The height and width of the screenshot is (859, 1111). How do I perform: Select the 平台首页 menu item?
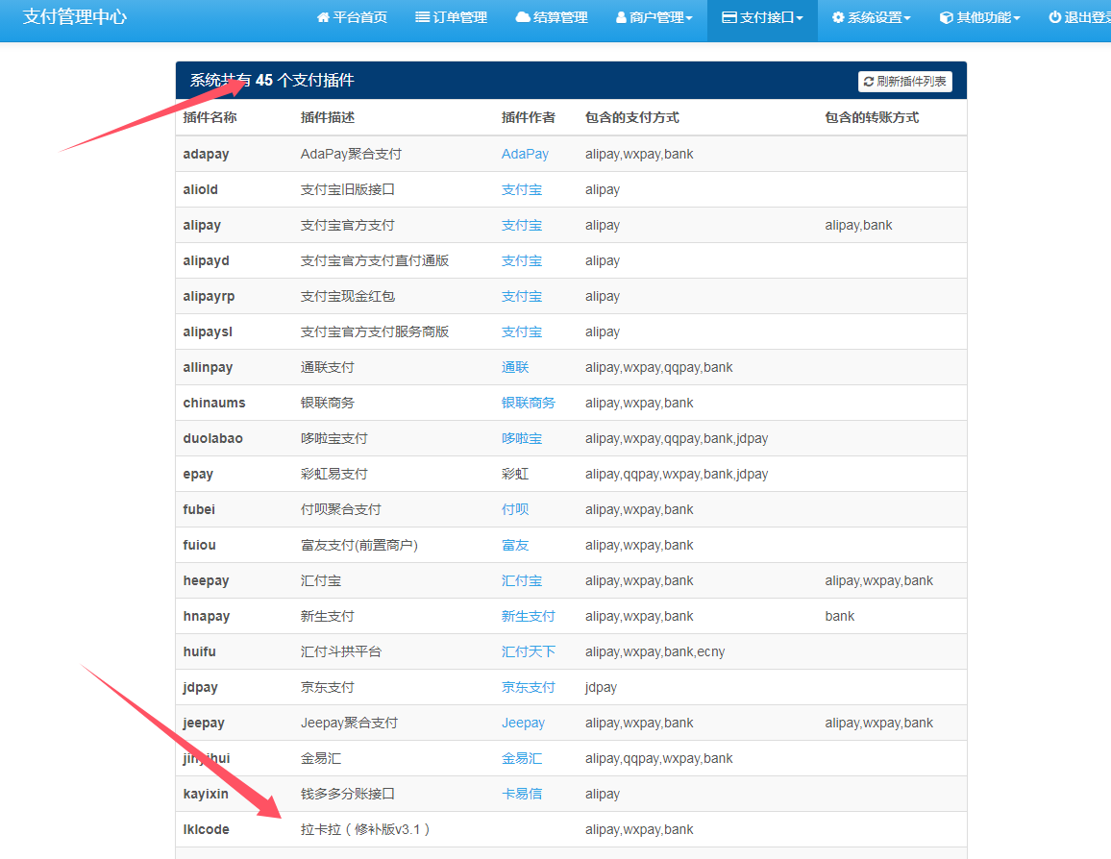(x=353, y=16)
